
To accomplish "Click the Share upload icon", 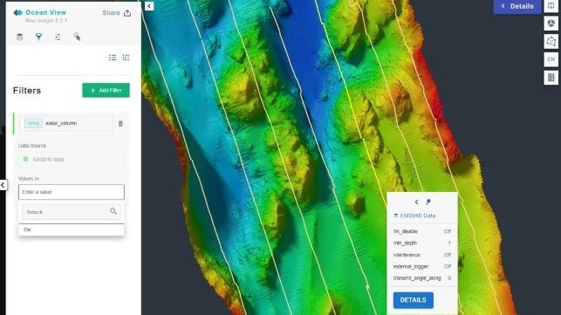I will (127, 13).
